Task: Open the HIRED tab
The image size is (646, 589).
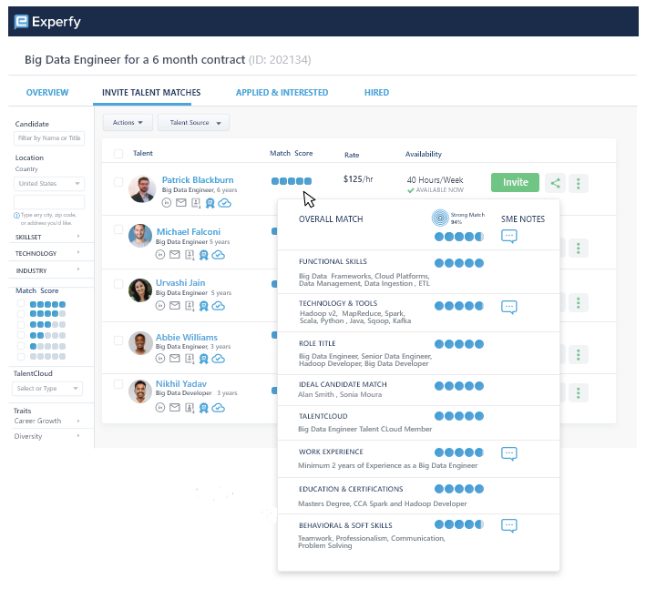Action: tap(376, 93)
